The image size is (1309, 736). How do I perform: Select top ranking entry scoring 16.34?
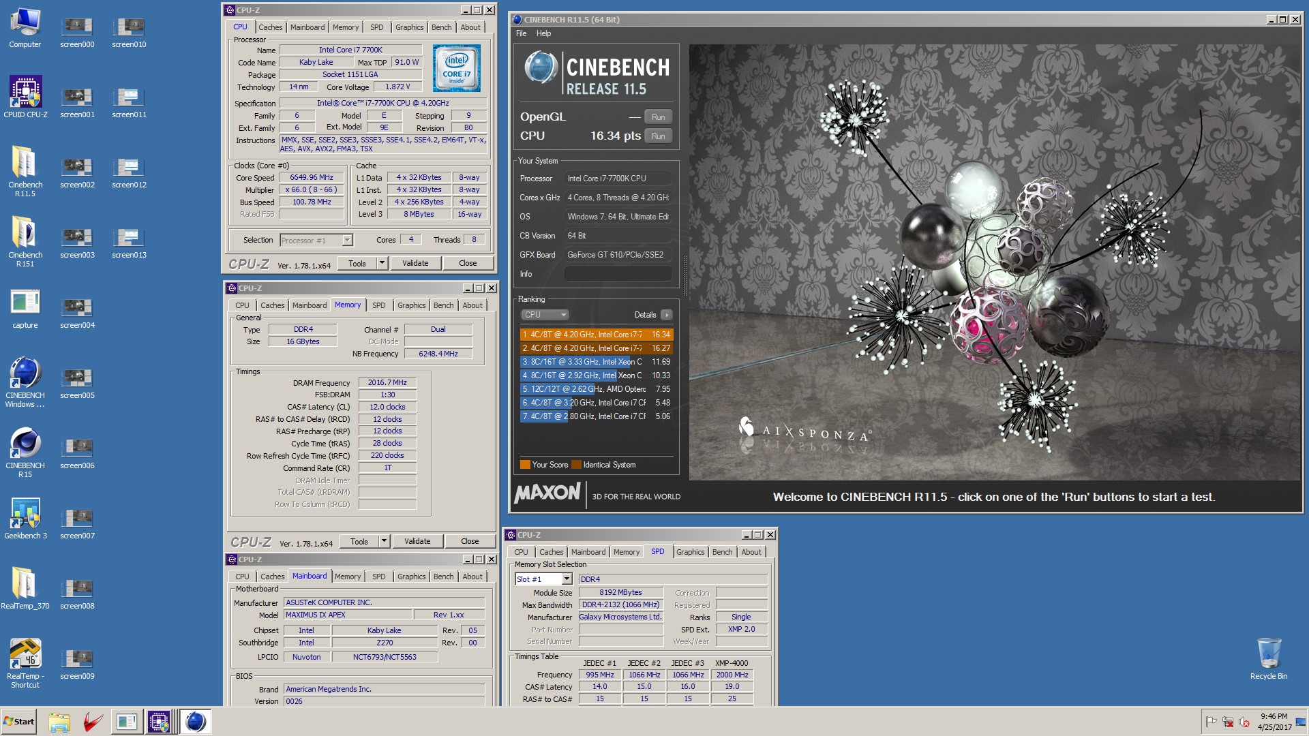click(x=597, y=335)
